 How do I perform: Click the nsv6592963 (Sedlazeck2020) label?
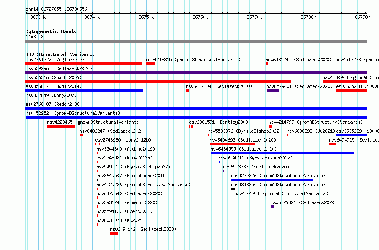pyautogui.click(x=59, y=68)
